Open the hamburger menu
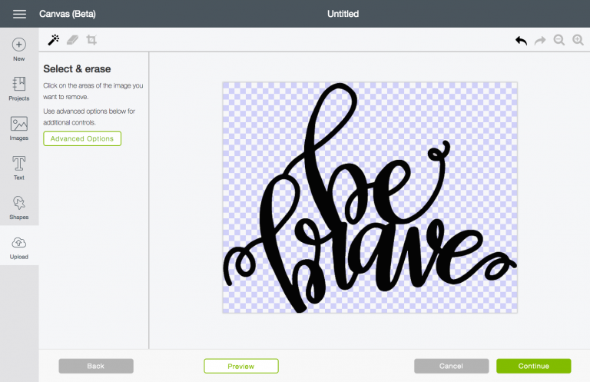 point(19,14)
